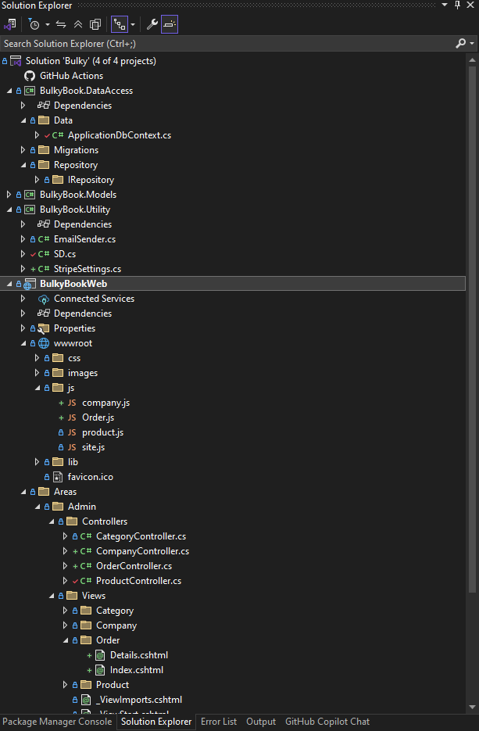Screen dimensions: 479x731
Task: Toggle auto hide pin for Solution Explorer
Action: [x=458, y=5]
